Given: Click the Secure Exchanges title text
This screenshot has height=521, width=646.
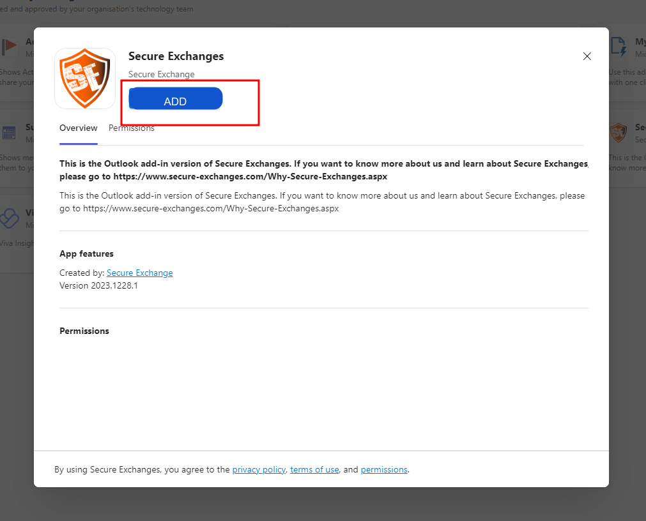Looking at the screenshot, I should [176, 56].
